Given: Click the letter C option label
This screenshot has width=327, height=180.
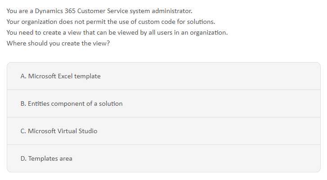Looking at the screenshot, I should [x=23, y=131].
